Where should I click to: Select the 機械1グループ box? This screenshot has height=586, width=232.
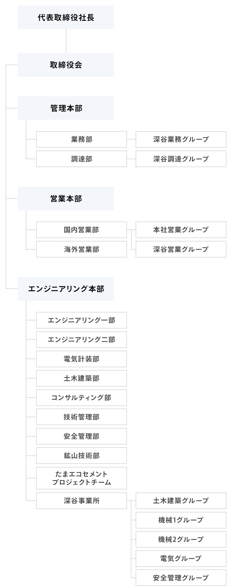[x=181, y=520]
